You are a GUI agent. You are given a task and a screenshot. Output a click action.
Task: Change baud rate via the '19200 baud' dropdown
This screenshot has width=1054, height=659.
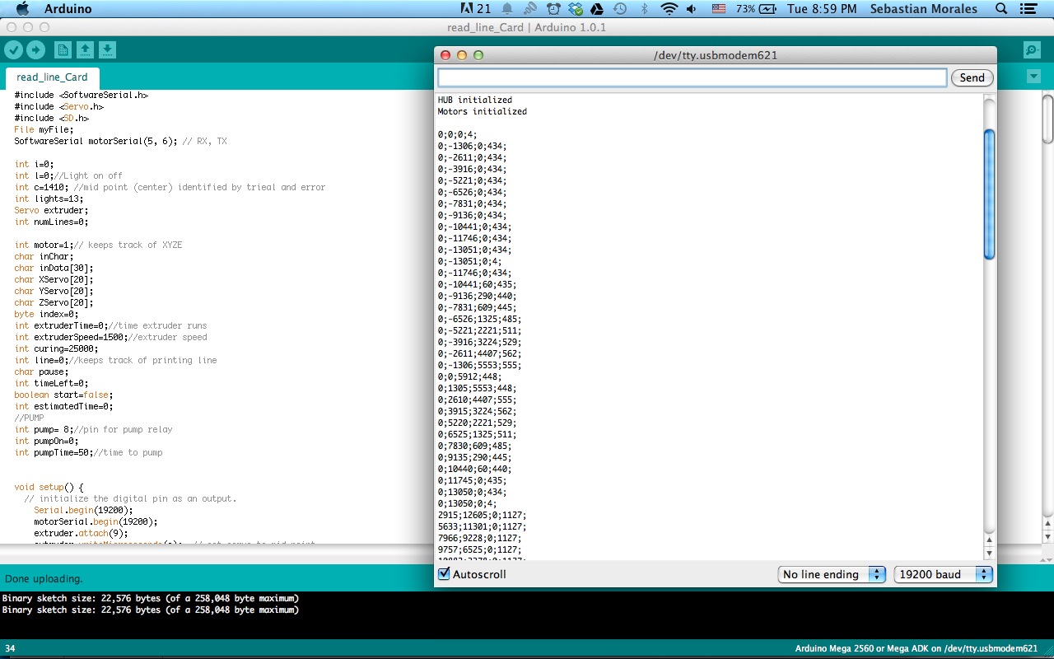pyautogui.click(x=942, y=574)
